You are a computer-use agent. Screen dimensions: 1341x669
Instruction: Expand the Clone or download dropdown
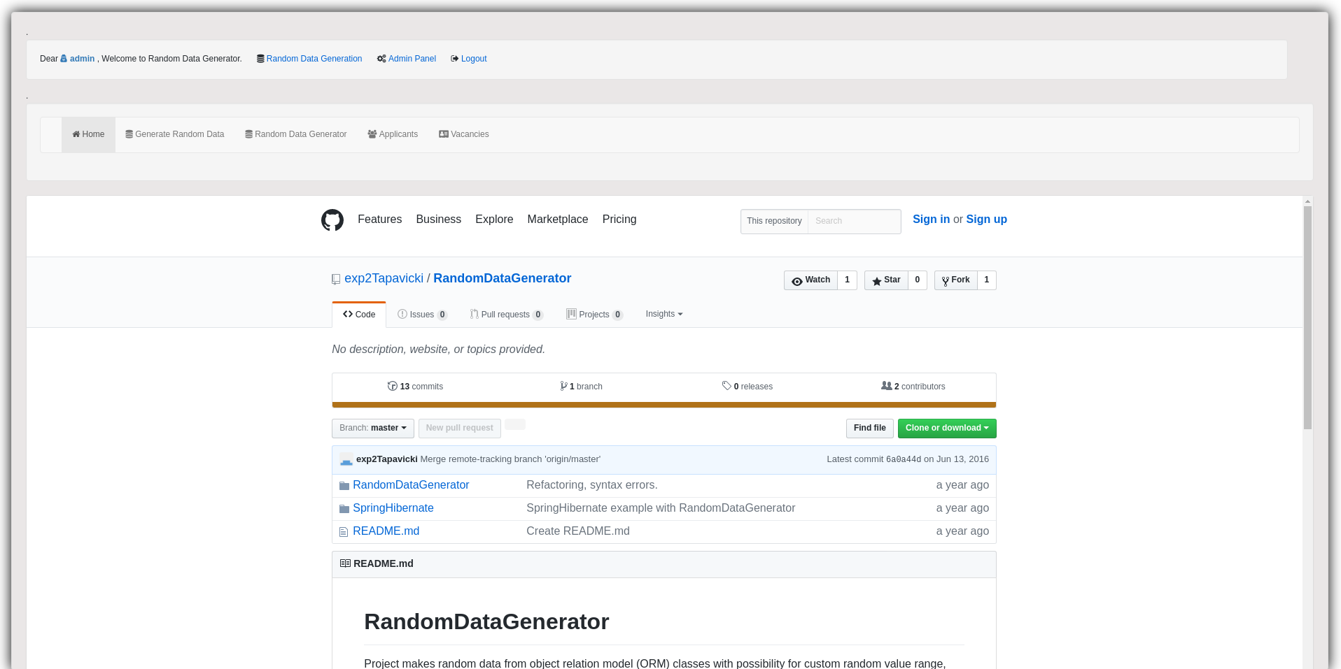pyautogui.click(x=947, y=428)
